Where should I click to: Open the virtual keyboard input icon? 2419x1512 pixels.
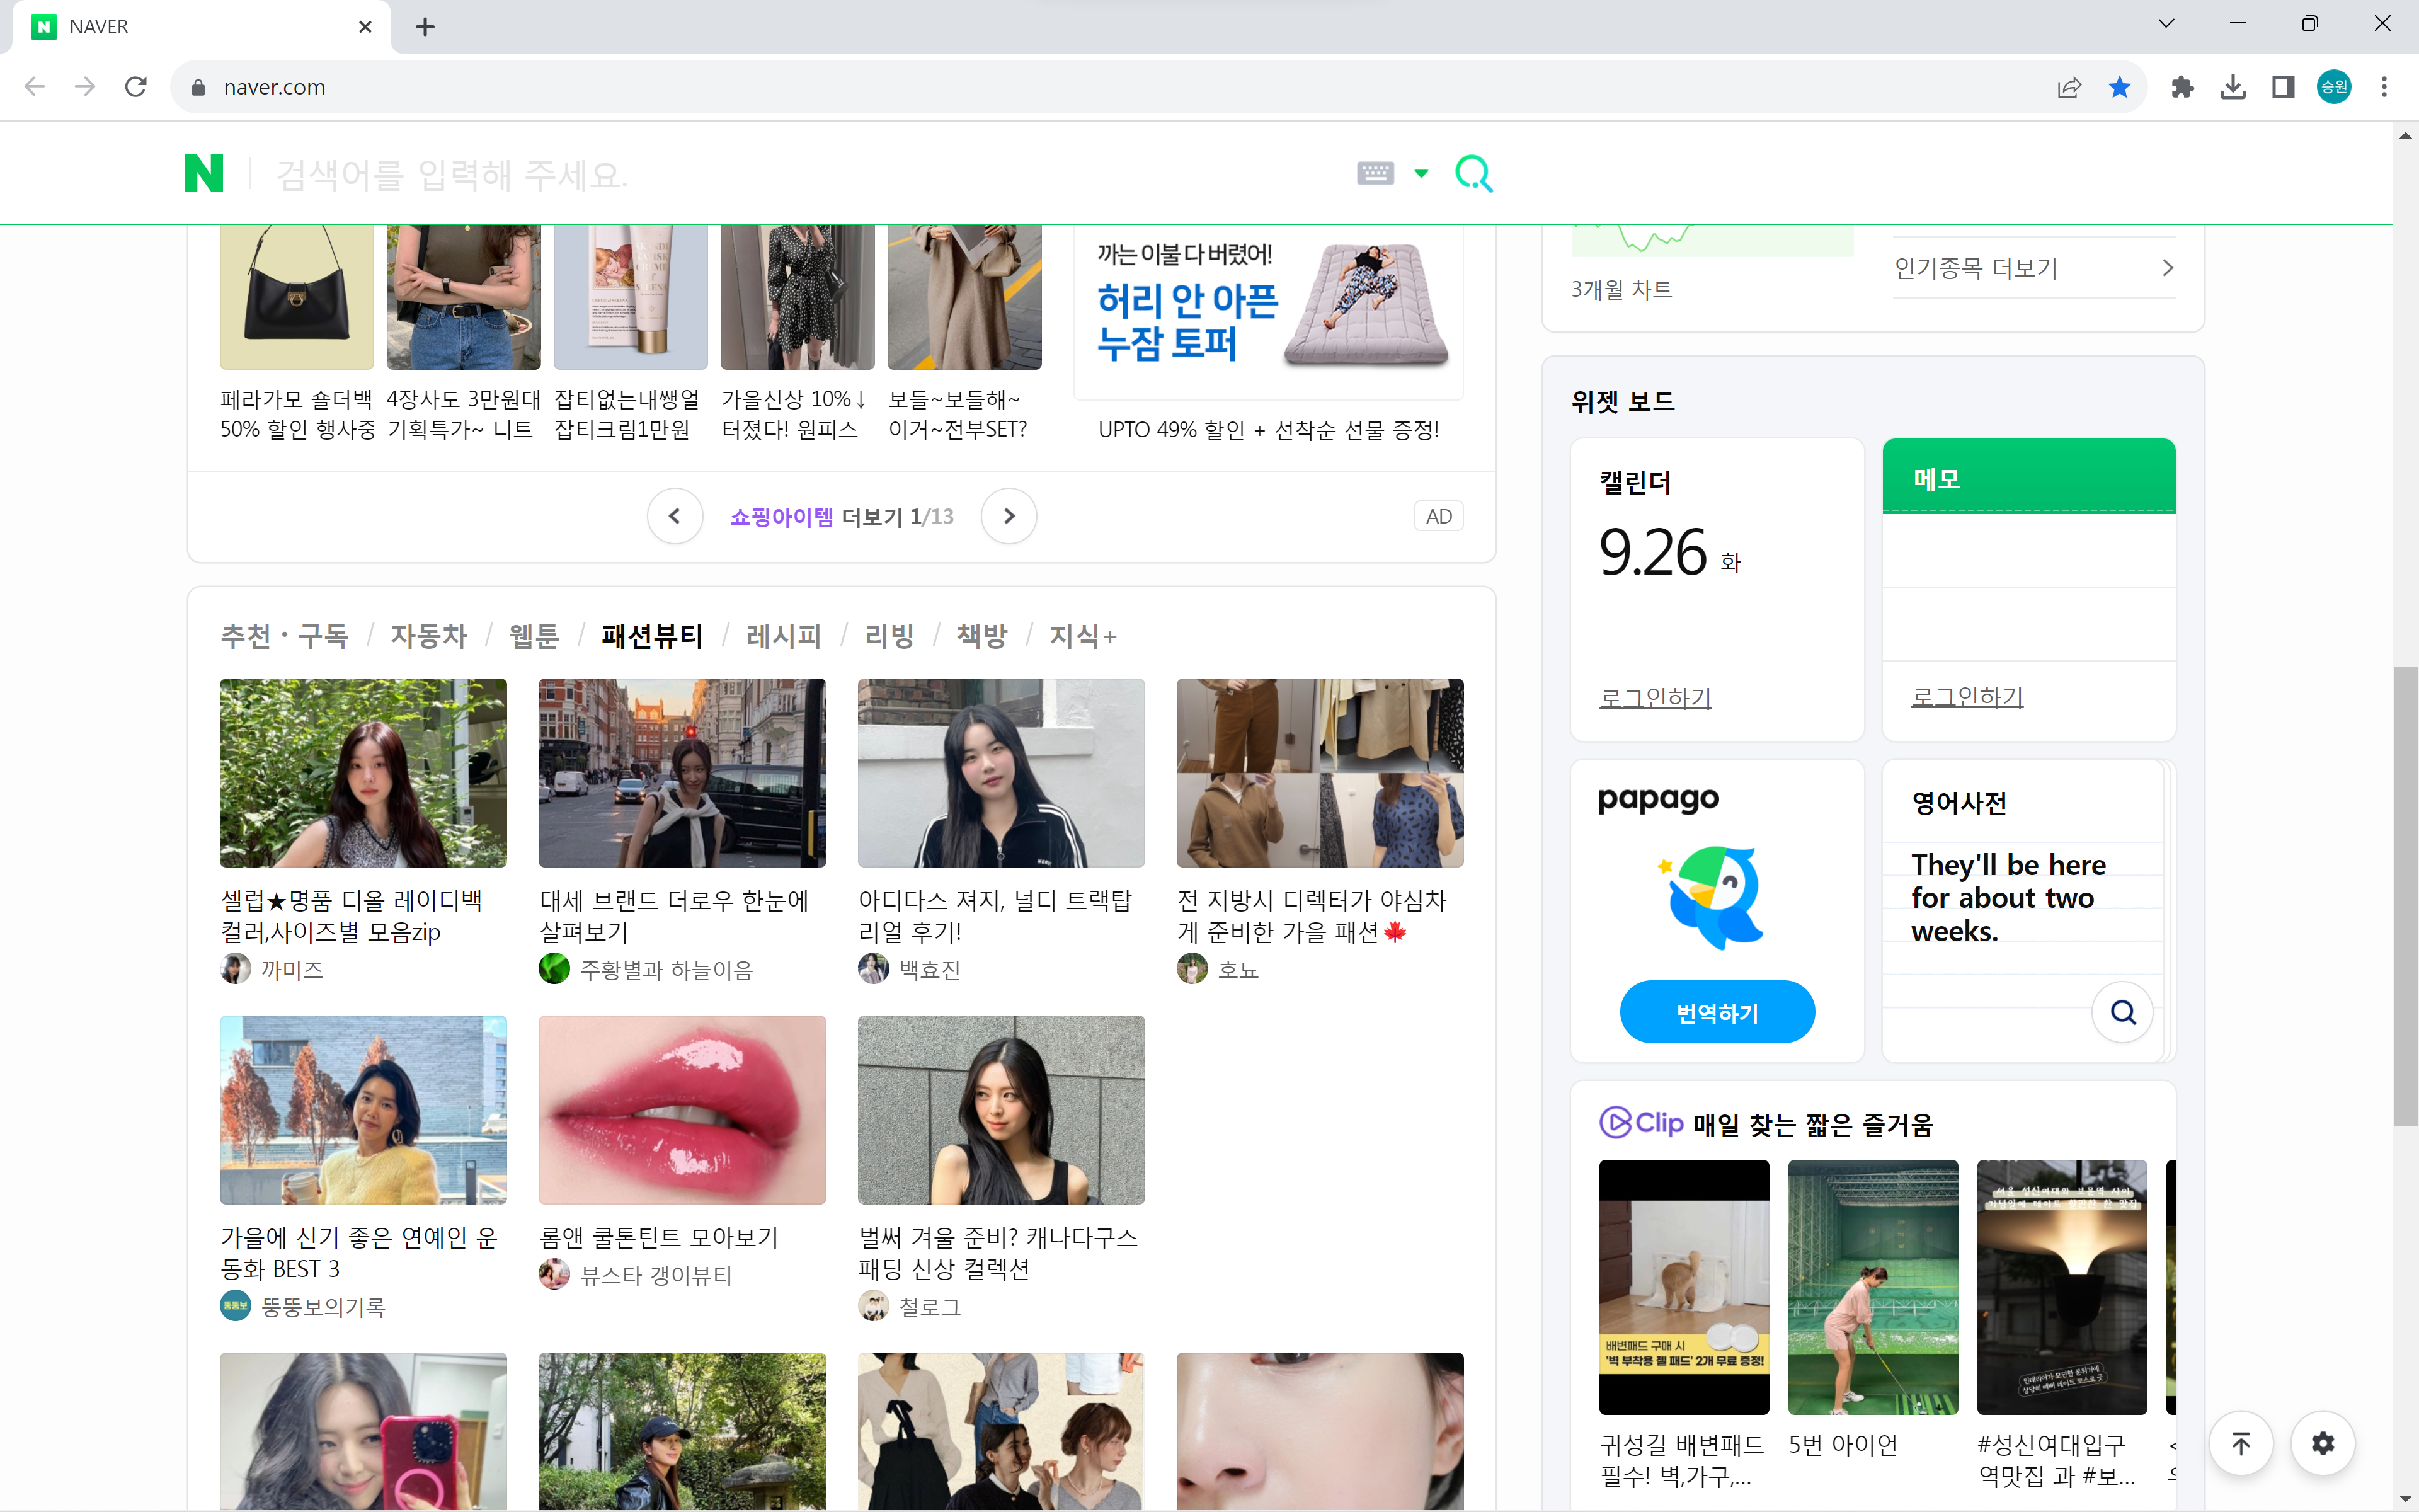(x=1375, y=174)
